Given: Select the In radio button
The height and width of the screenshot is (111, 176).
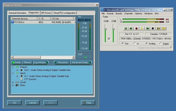Looking at the screenshot, I should point(135,43).
